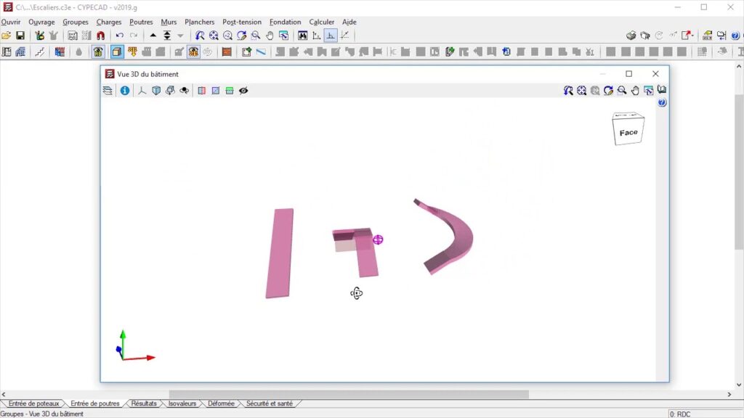Click the Save floppy disk icon
The image size is (744, 418).
point(20,36)
